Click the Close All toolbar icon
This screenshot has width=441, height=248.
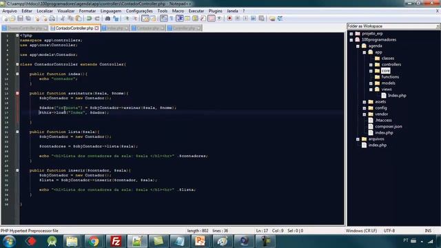[x=44, y=19]
